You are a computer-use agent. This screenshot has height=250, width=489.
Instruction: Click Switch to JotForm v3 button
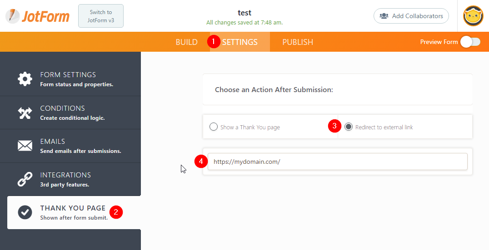point(100,16)
